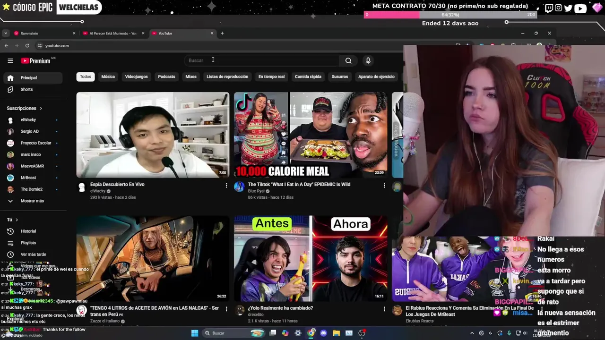Select the YouTube browser tab

click(x=182, y=34)
